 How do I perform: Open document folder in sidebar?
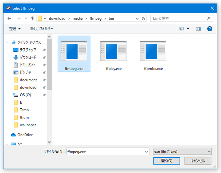[x=25, y=80]
